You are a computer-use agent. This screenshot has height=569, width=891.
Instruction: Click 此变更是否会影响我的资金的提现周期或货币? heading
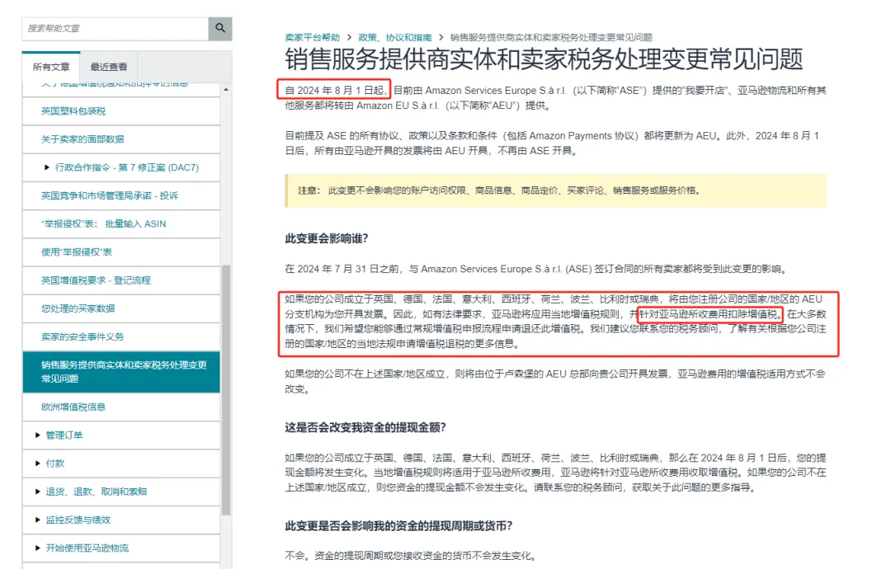coord(398,526)
